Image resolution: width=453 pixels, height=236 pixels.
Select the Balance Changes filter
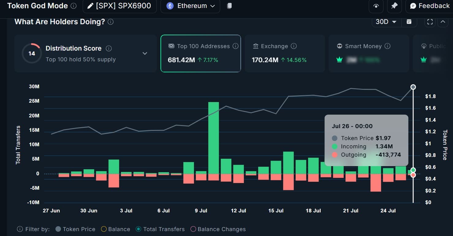tap(218, 229)
